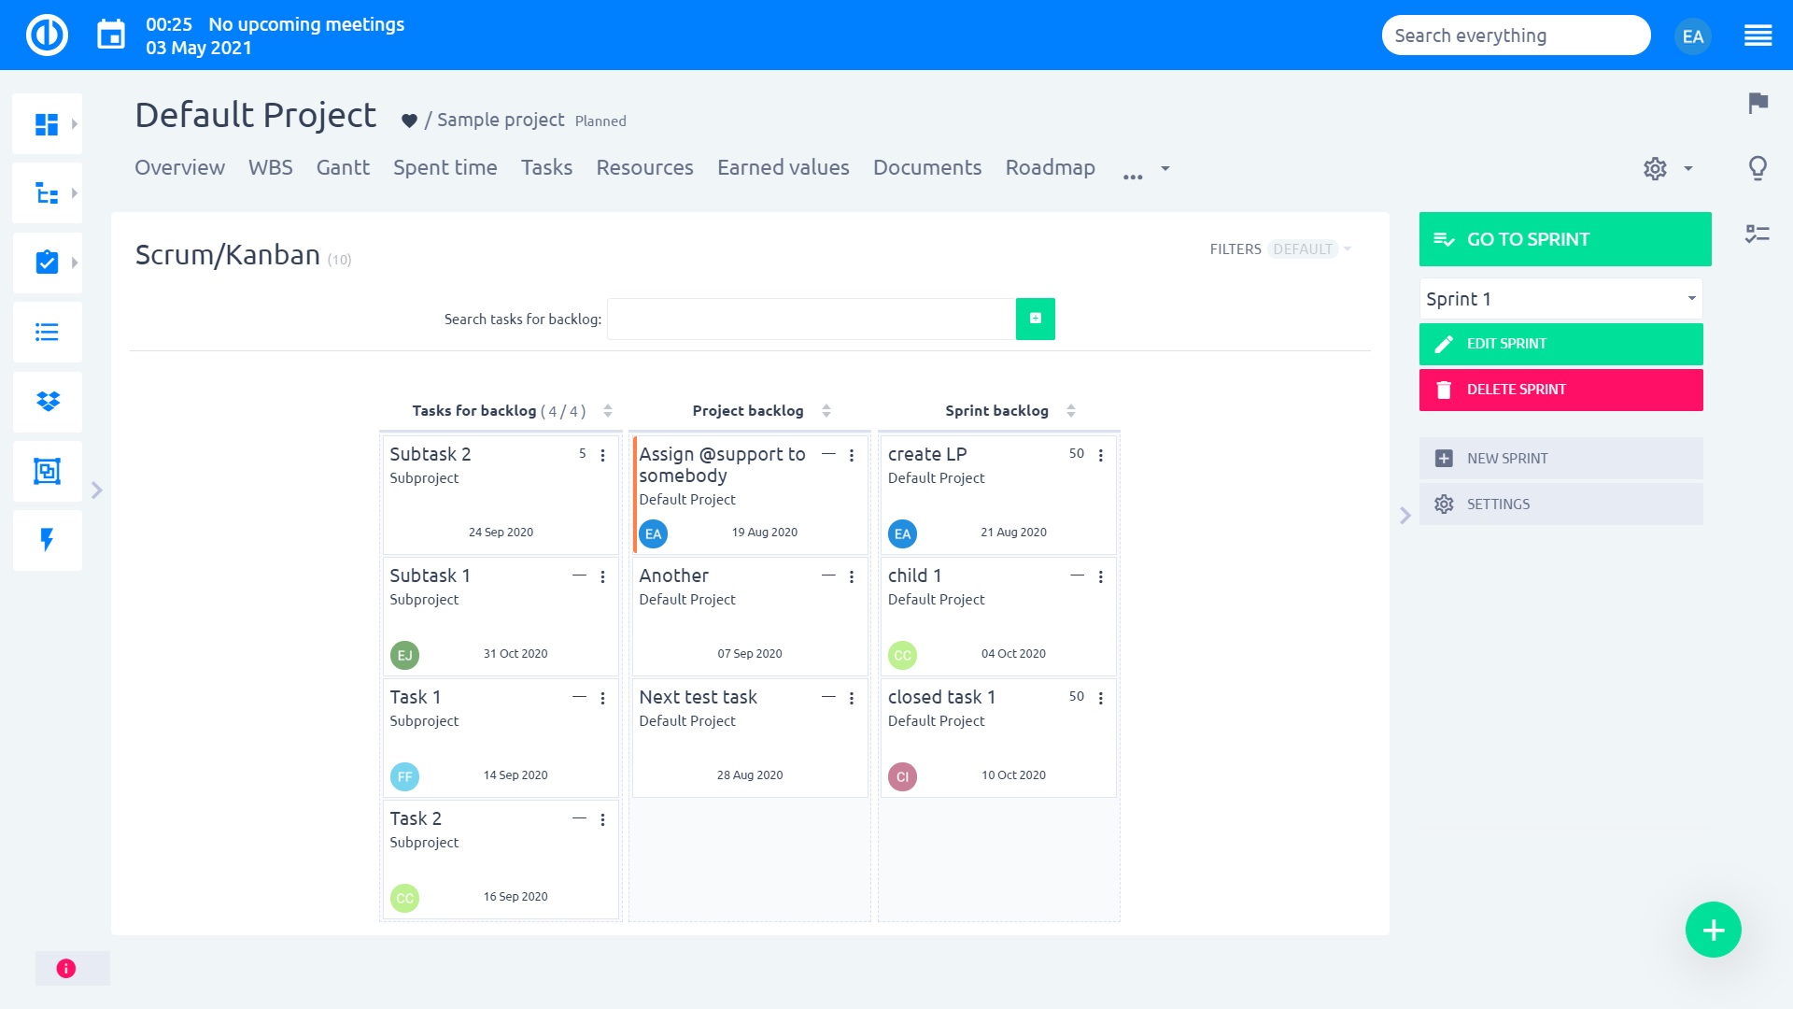Screen dimensions: 1793x1009
Task: Toggle sort on Tasks for backlog column
Action: 608,411
